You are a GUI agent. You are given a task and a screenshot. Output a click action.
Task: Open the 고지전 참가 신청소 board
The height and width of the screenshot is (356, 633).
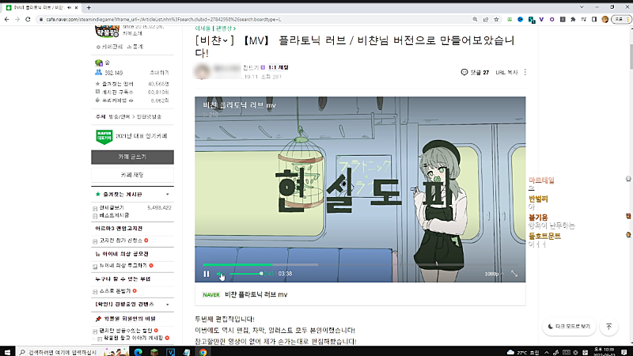[x=121, y=240]
